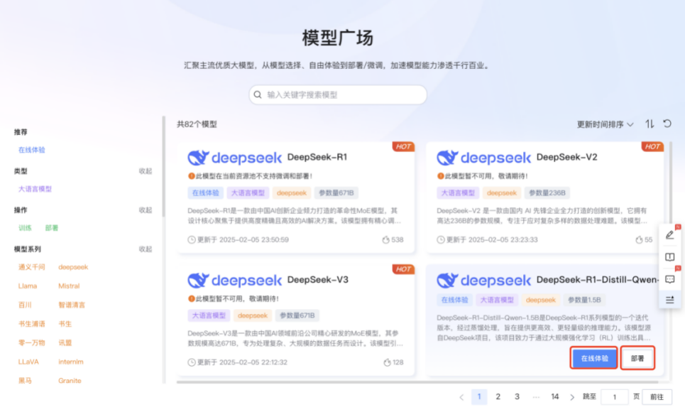Screen dimensions: 685x407
Task: Toggle the 训练 operation filter
Action: coord(25,228)
